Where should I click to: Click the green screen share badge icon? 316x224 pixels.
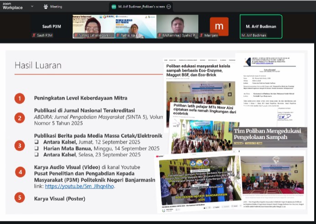click(114, 7)
